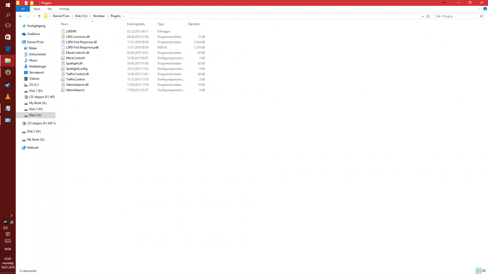Screen dimensions: 488x274
Task: Open Action Center notifications icon
Action: point(8,234)
